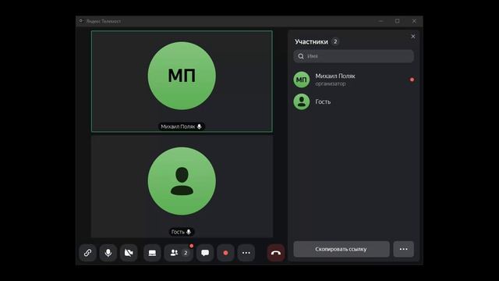Click Михаил Поляк video tile
Viewport: 499px width, 281px height.
pos(182,81)
